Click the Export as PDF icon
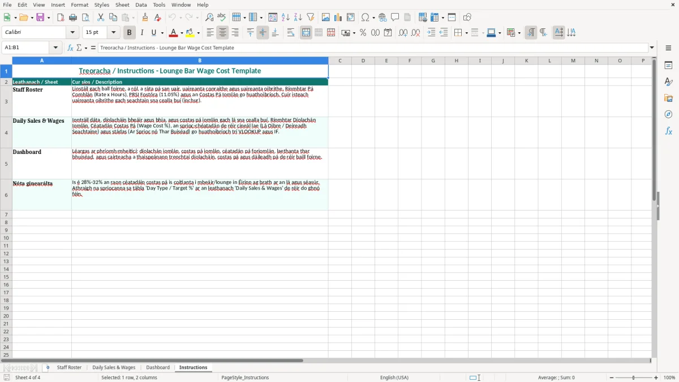 61,18
